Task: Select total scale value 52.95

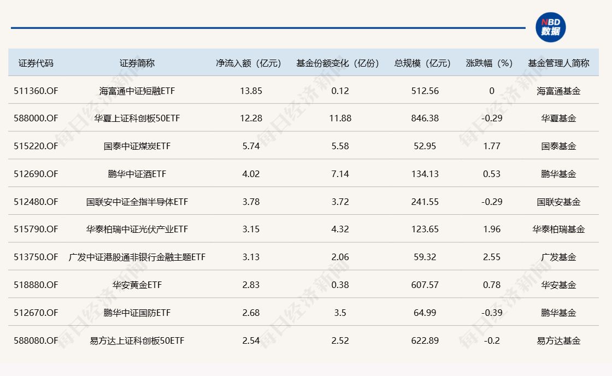Action: (425, 146)
